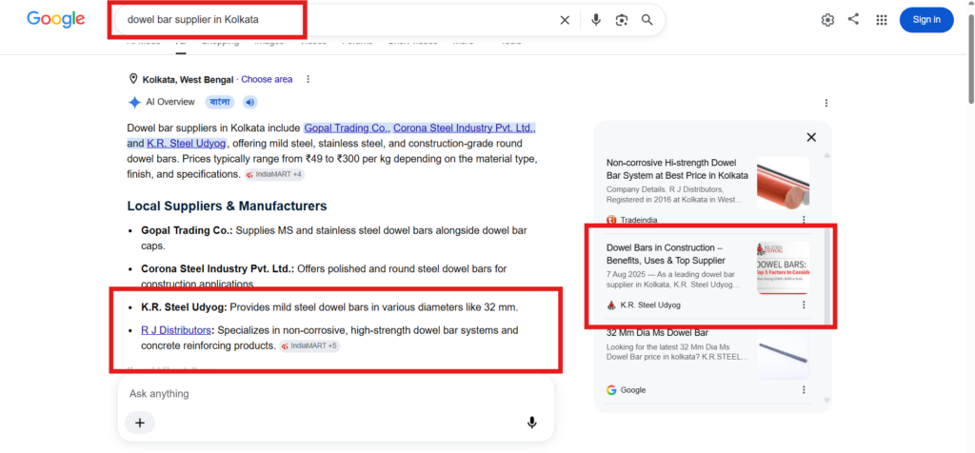The image size is (975, 453).
Task: Switch AI Overview to বাংলা language
Action: pos(220,102)
